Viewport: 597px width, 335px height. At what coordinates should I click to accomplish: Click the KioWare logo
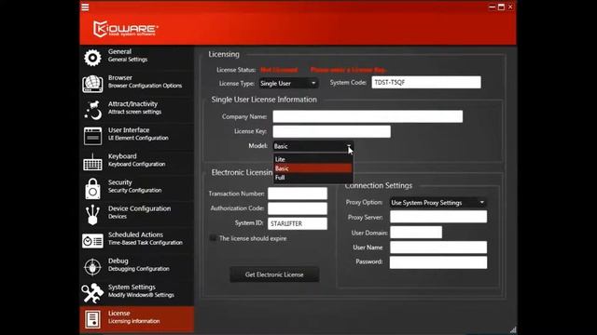click(126, 29)
